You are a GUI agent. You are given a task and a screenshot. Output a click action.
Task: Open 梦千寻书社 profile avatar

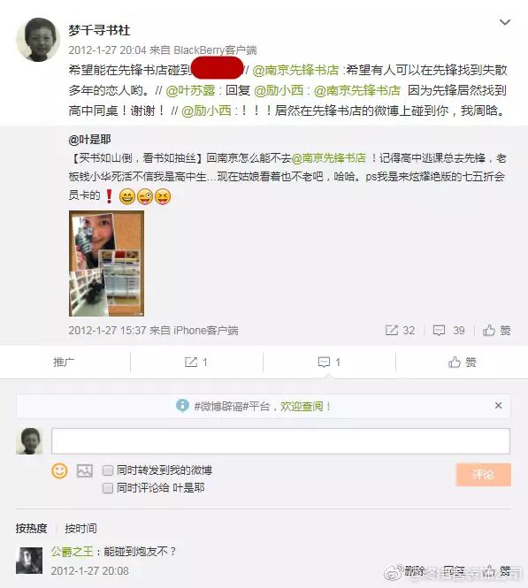pyautogui.click(x=38, y=40)
